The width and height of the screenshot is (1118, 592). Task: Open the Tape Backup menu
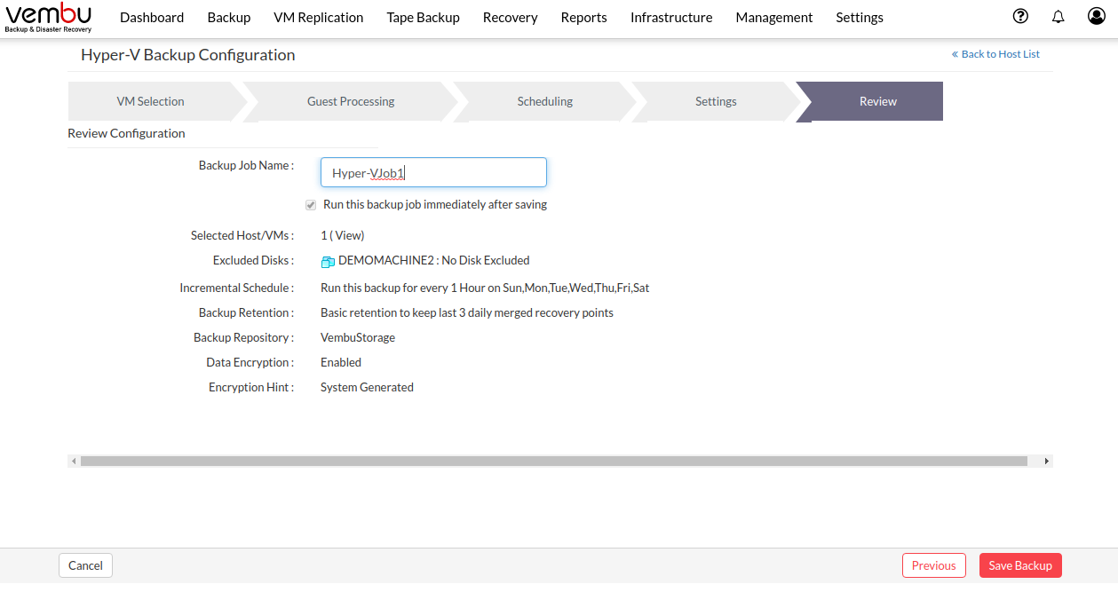point(424,18)
